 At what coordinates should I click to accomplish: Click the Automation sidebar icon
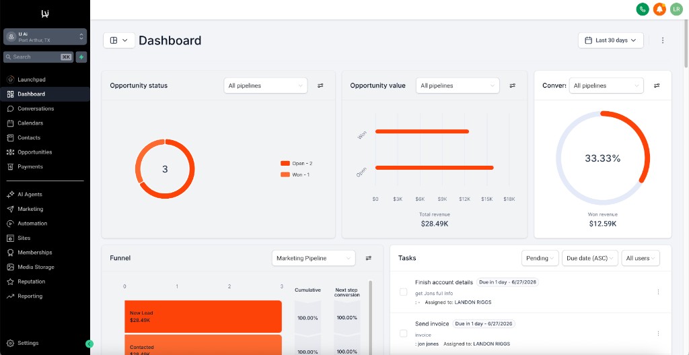[11, 224]
